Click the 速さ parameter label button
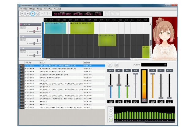This screenshot has height=130, width=196. coord(119,70)
